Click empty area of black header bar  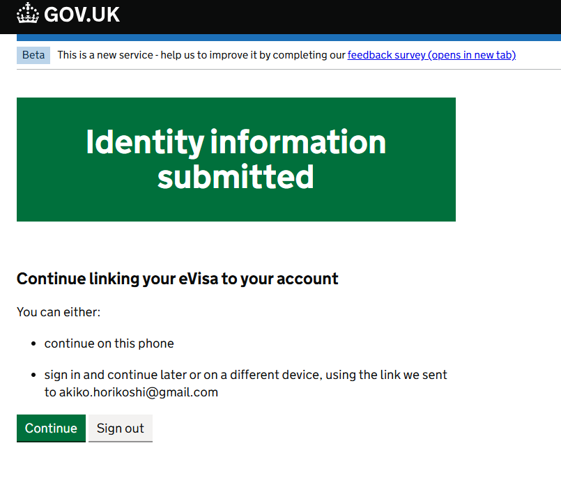tap(340, 17)
